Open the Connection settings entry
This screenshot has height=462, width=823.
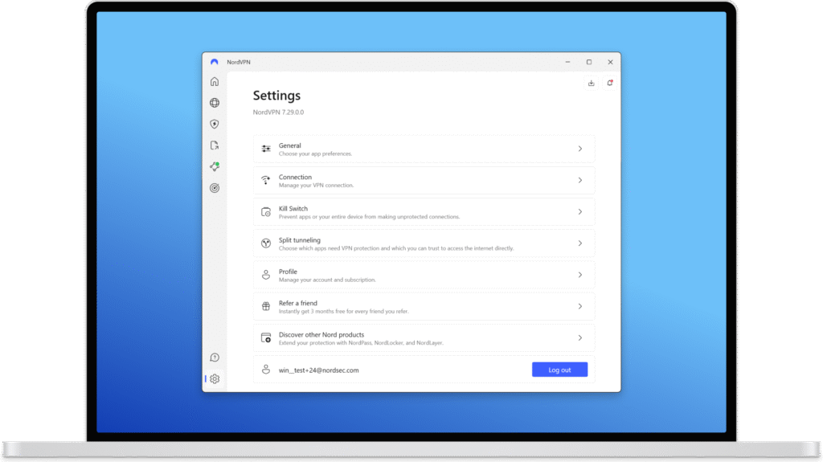click(x=424, y=181)
